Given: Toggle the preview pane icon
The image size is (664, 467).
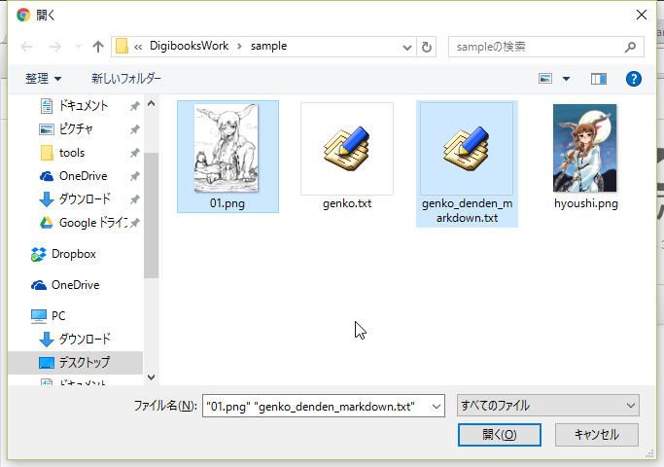Looking at the screenshot, I should (598, 79).
